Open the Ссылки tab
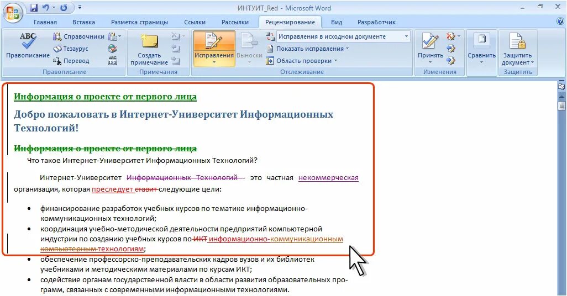Screen dimensions: 567x296 point(195,22)
